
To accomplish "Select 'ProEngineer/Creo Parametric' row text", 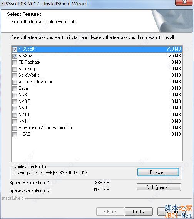I will coord(45,128).
